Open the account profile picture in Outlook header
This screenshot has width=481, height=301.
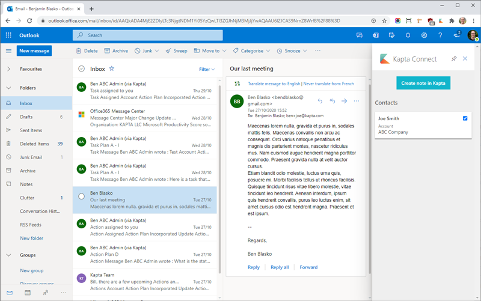point(473,35)
